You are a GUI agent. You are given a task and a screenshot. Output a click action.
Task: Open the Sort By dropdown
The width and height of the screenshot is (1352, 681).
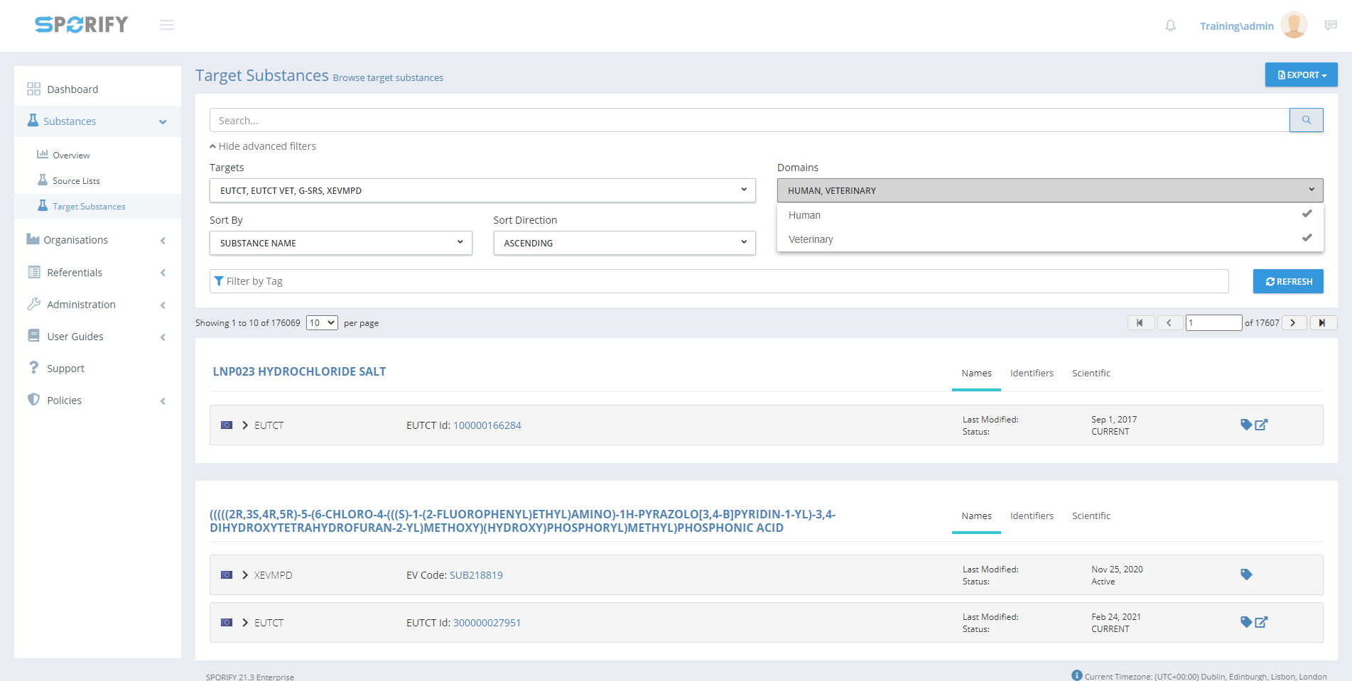pos(340,243)
